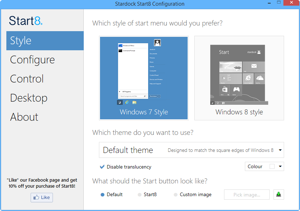Expand the Colour dropdown arrow
The width and height of the screenshot is (300, 211).
[x=280, y=166]
